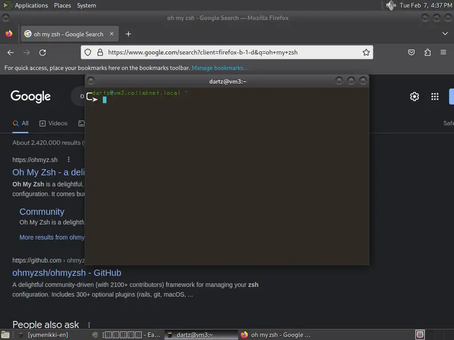Screen dimensions: 454x340
Task: Open Firefox hamburger application menu
Action: (443, 52)
